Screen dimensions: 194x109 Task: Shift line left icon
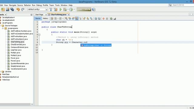96,18
